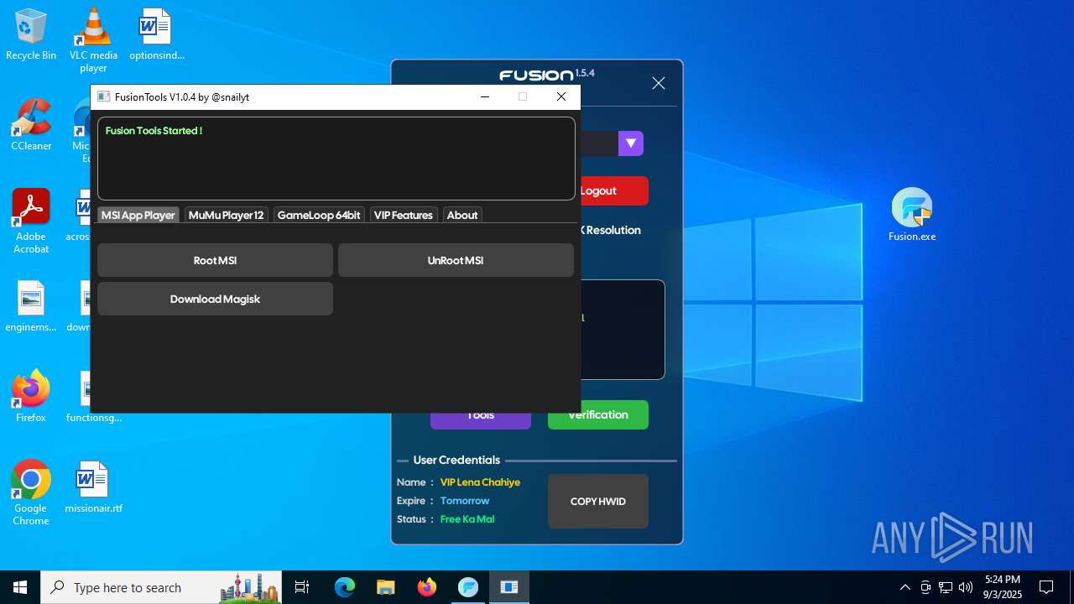Open the missionair.rtf document icon
The width and height of the screenshot is (1074, 604).
93,487
